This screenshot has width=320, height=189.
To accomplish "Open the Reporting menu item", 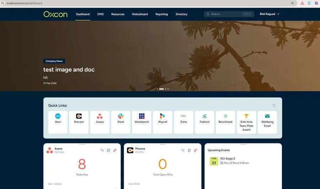I will (161, 14).
